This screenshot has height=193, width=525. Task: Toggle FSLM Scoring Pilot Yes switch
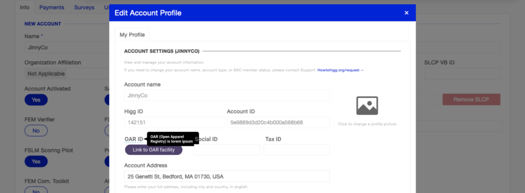[36, 162]
